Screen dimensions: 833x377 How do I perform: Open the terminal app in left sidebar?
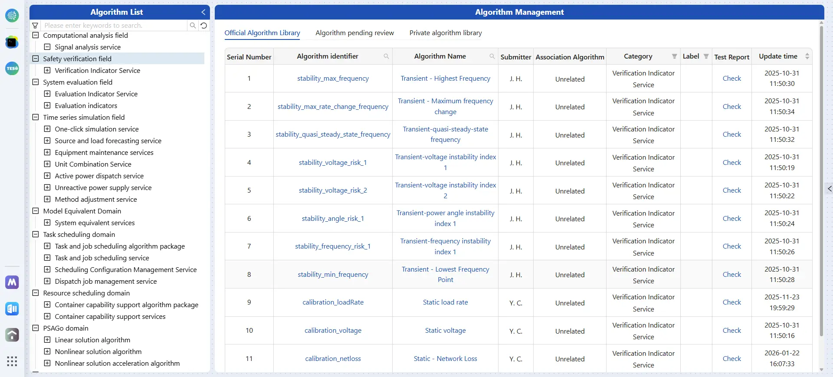(12, 43)
